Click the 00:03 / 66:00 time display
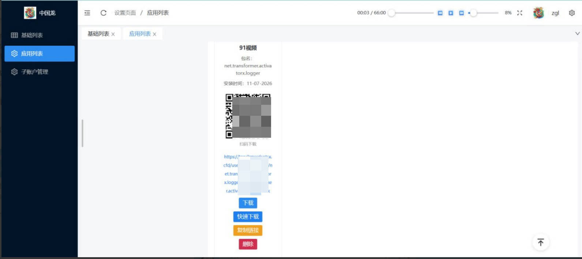 (x=371, y=13)
